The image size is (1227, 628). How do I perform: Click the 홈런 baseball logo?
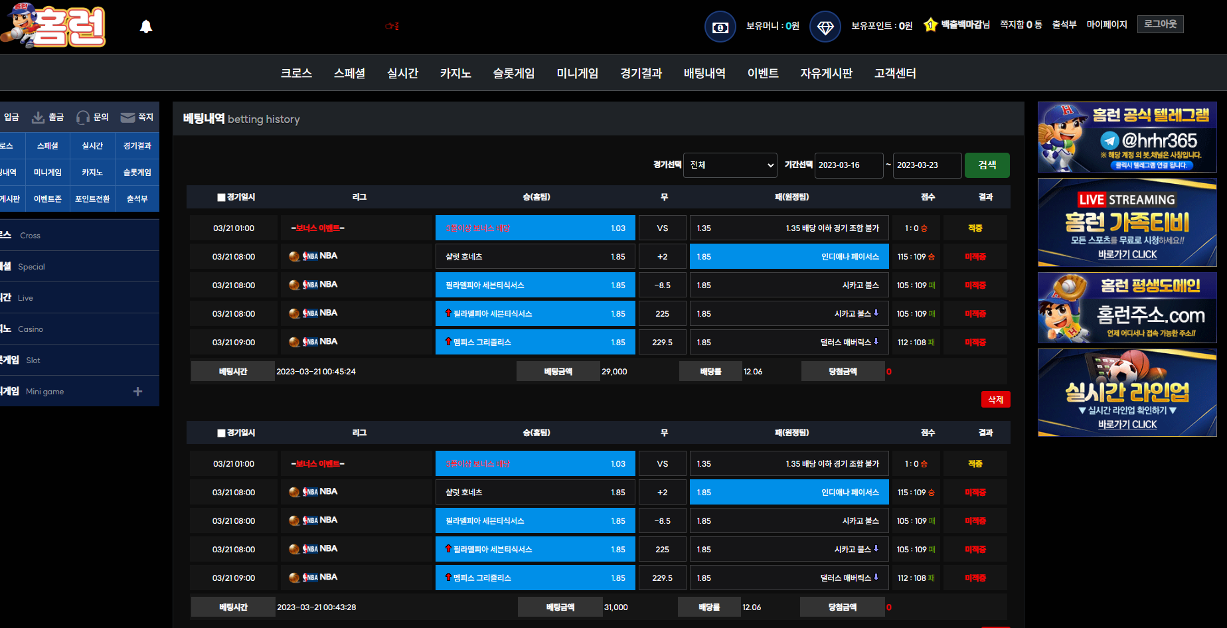[x=54, y=25]
